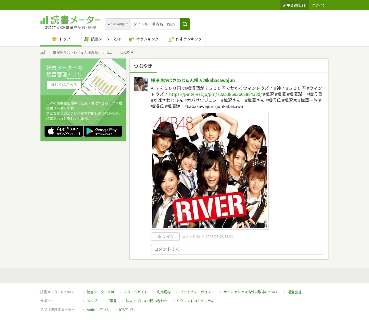
Task: Click the 読書メーター site logo
Action: coord(70,22)
